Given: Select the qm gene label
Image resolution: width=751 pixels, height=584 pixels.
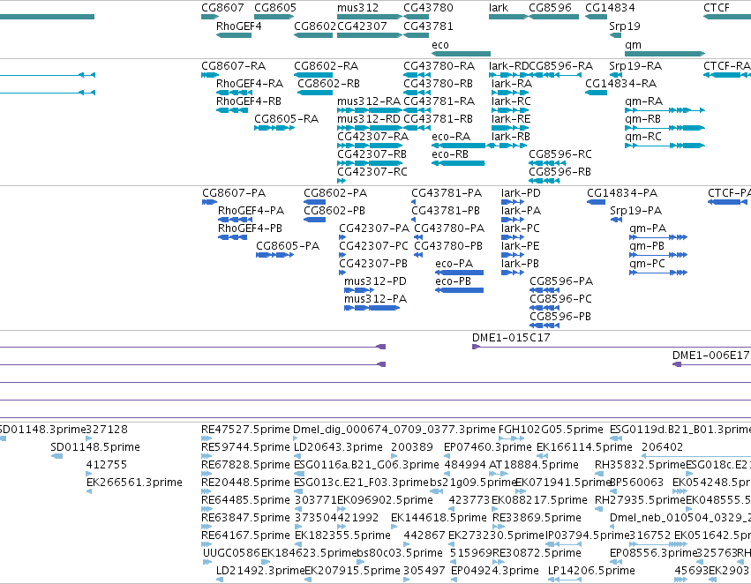Looking at the screenshot, I should [x=633, y=45].
